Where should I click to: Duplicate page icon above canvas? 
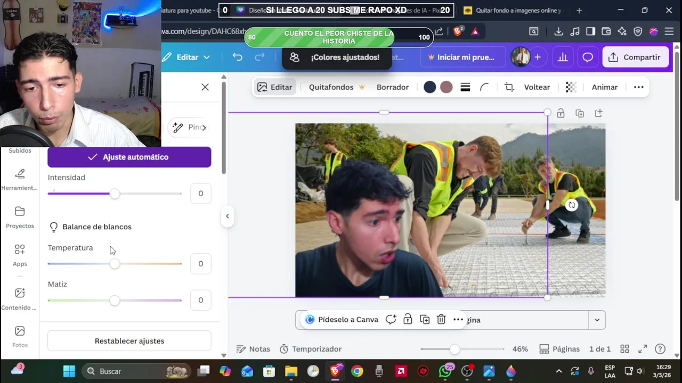coord(580,113)
